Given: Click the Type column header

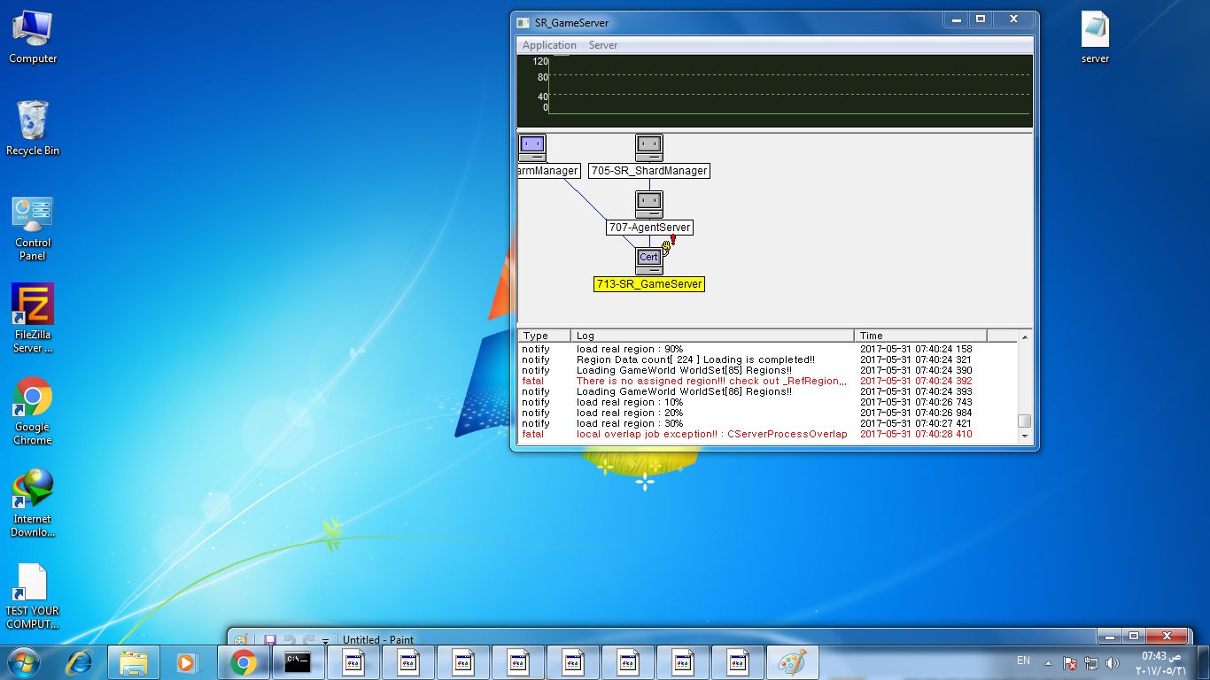Looking at the screenshot, I should (x=544, y=336).
